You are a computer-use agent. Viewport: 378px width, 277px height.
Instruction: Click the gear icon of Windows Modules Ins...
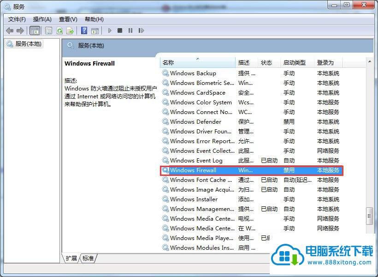click(165, 247)
